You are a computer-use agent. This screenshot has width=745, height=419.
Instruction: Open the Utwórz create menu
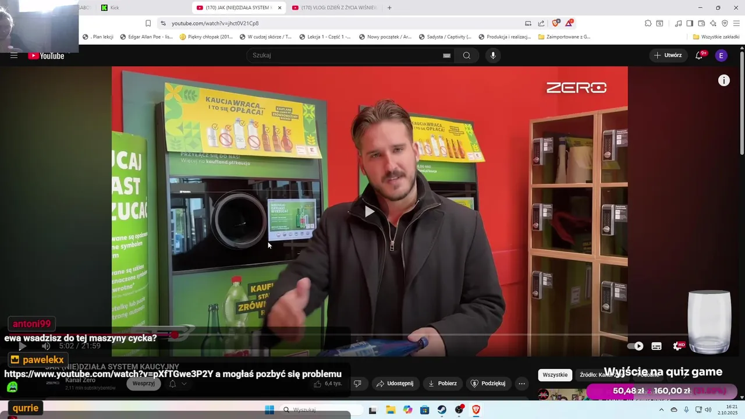click(668, 55)
